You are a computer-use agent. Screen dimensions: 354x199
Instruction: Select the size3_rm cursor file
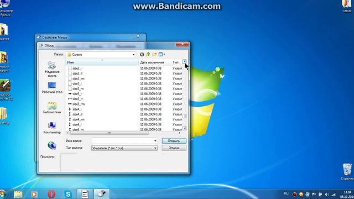tap(78, 104)
